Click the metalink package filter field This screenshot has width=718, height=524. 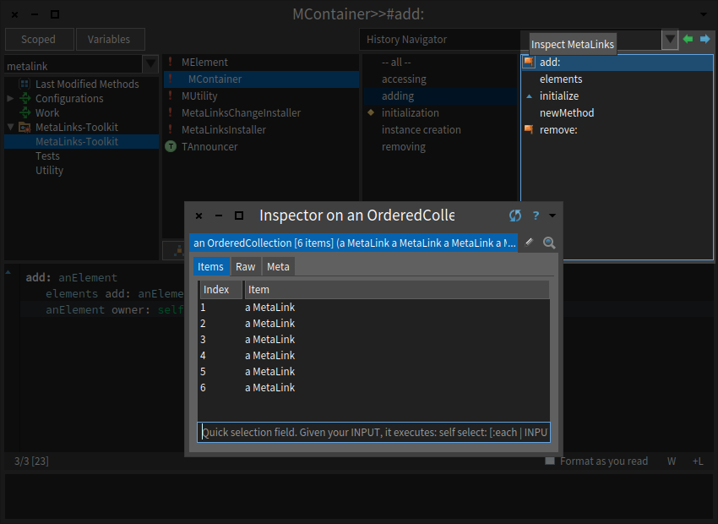point(73,66)
